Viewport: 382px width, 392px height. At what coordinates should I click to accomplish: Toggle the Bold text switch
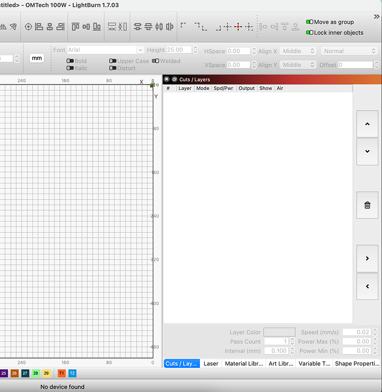pos(70,61)
